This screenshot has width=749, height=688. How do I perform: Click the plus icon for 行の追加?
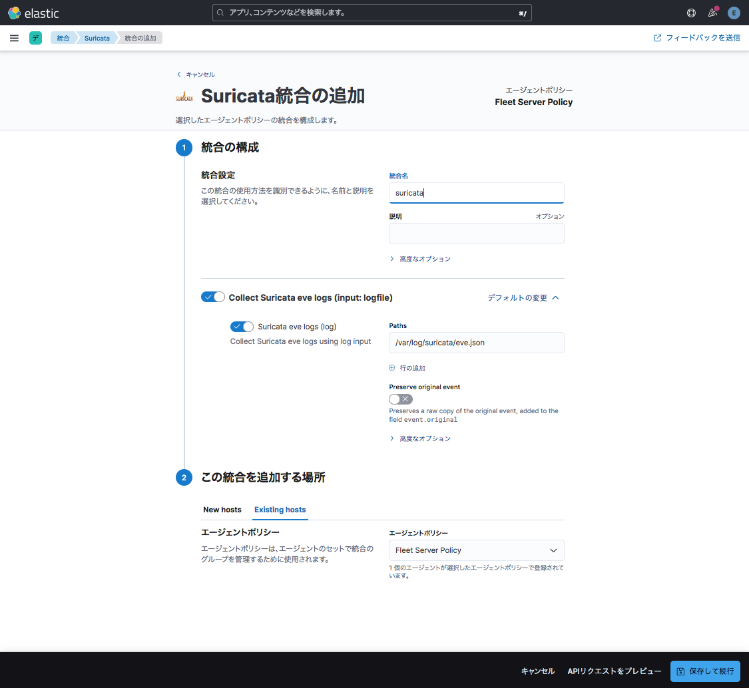point(392,368)
